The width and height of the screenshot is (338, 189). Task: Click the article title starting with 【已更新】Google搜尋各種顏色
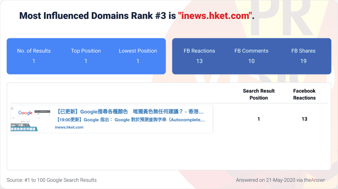(130, 112)
